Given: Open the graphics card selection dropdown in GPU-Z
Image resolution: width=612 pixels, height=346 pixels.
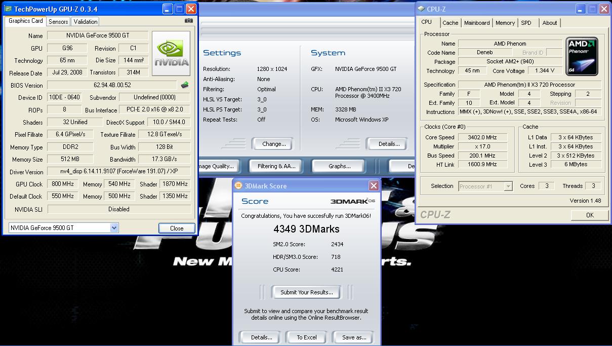Looking at the screenshot, I should (114, 228).
